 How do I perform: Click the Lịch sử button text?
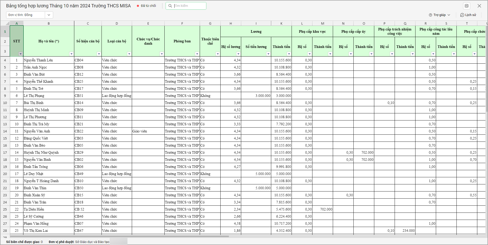coord(470,15)
